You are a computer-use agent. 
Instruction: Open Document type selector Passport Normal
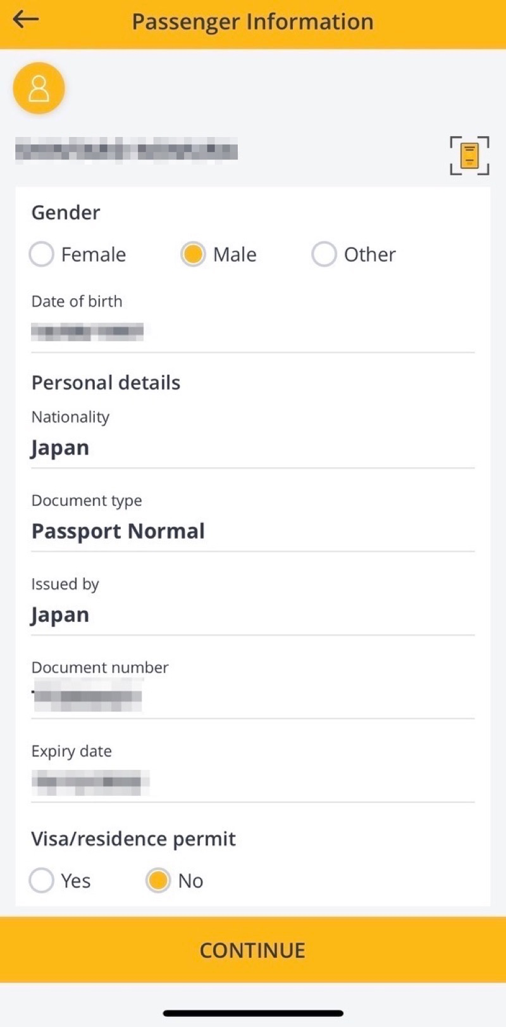pyautogui.click(x=252, y=532)
